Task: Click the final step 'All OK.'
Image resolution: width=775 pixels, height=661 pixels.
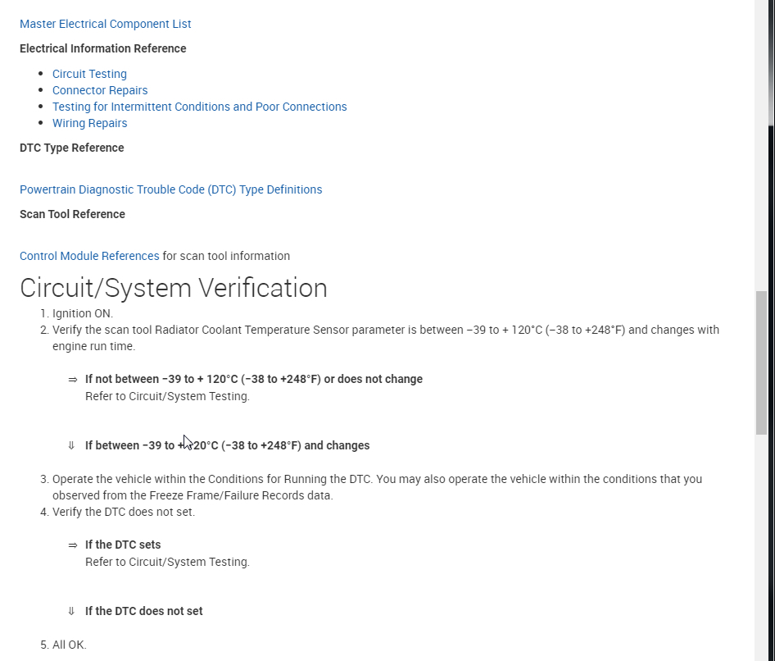Action: 69,645
